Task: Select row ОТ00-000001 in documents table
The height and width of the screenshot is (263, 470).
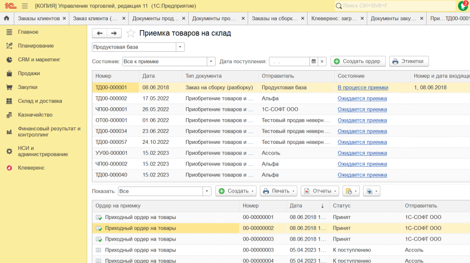Action: tap(281, 121)
